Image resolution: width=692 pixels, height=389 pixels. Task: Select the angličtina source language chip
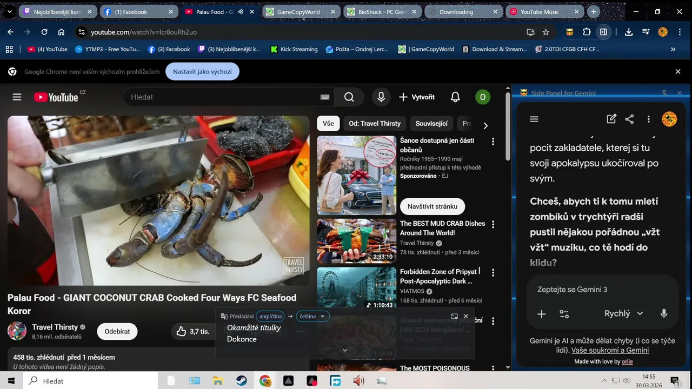coord(270,316)
